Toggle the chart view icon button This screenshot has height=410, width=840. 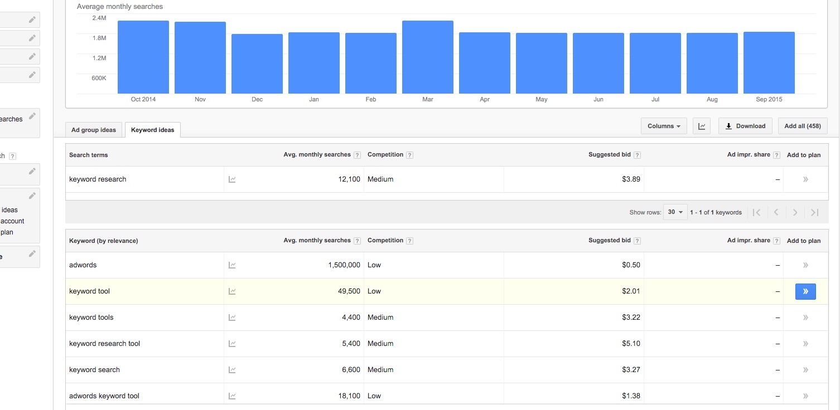(702, 126)
